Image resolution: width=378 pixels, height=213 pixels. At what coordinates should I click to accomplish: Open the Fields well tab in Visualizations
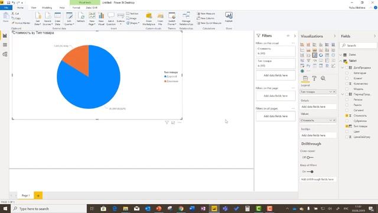coord(305,78)
